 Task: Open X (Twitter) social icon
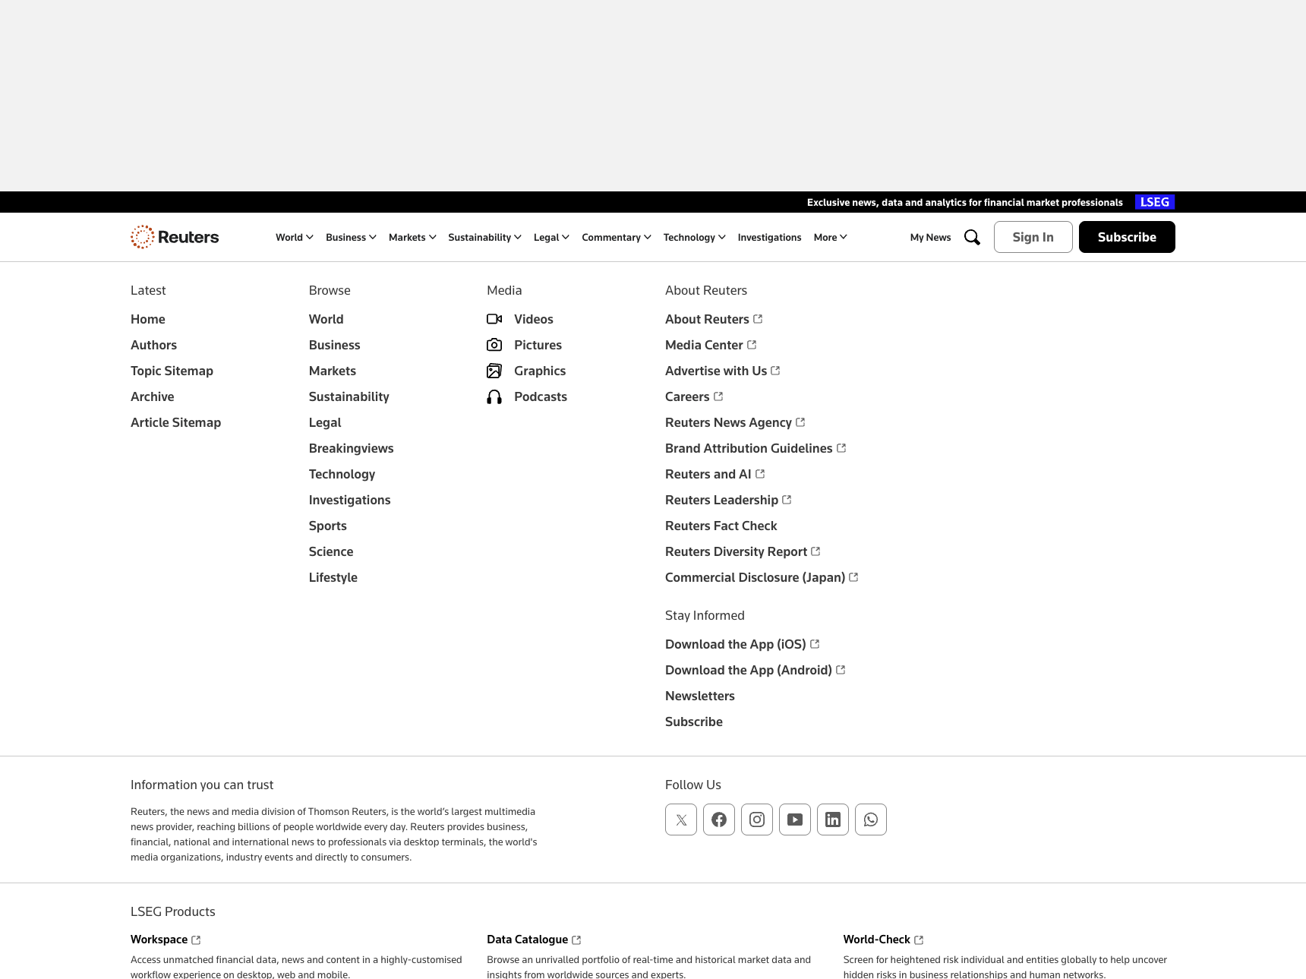coord(681,820)
